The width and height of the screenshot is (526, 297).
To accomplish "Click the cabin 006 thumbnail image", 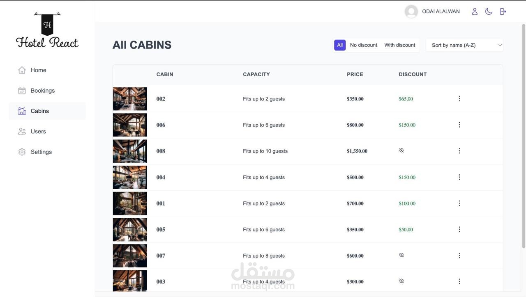I will tap(130, 125).
